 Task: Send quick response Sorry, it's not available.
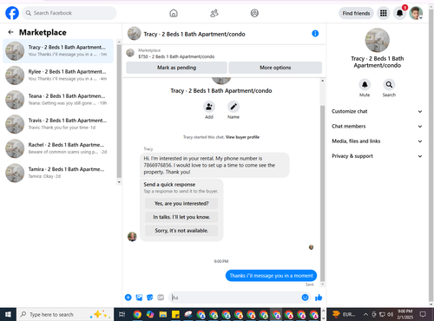[181, 231]
